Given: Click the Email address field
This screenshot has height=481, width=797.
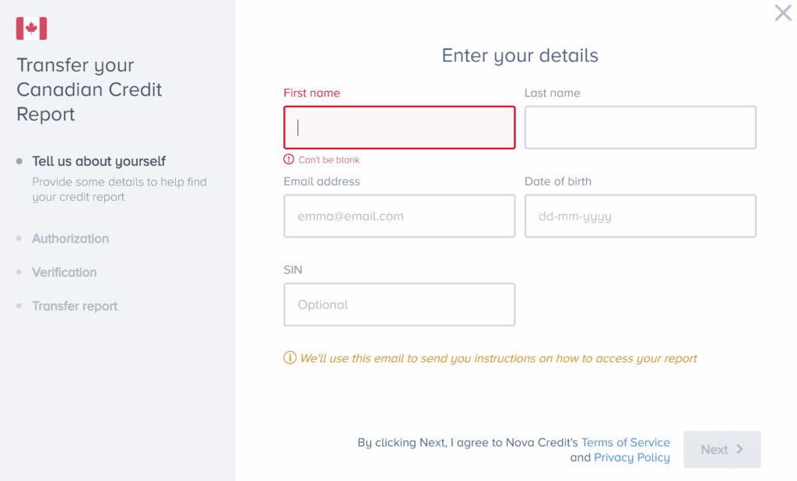Looking at the screenshot, I should (x=399, y=216).
